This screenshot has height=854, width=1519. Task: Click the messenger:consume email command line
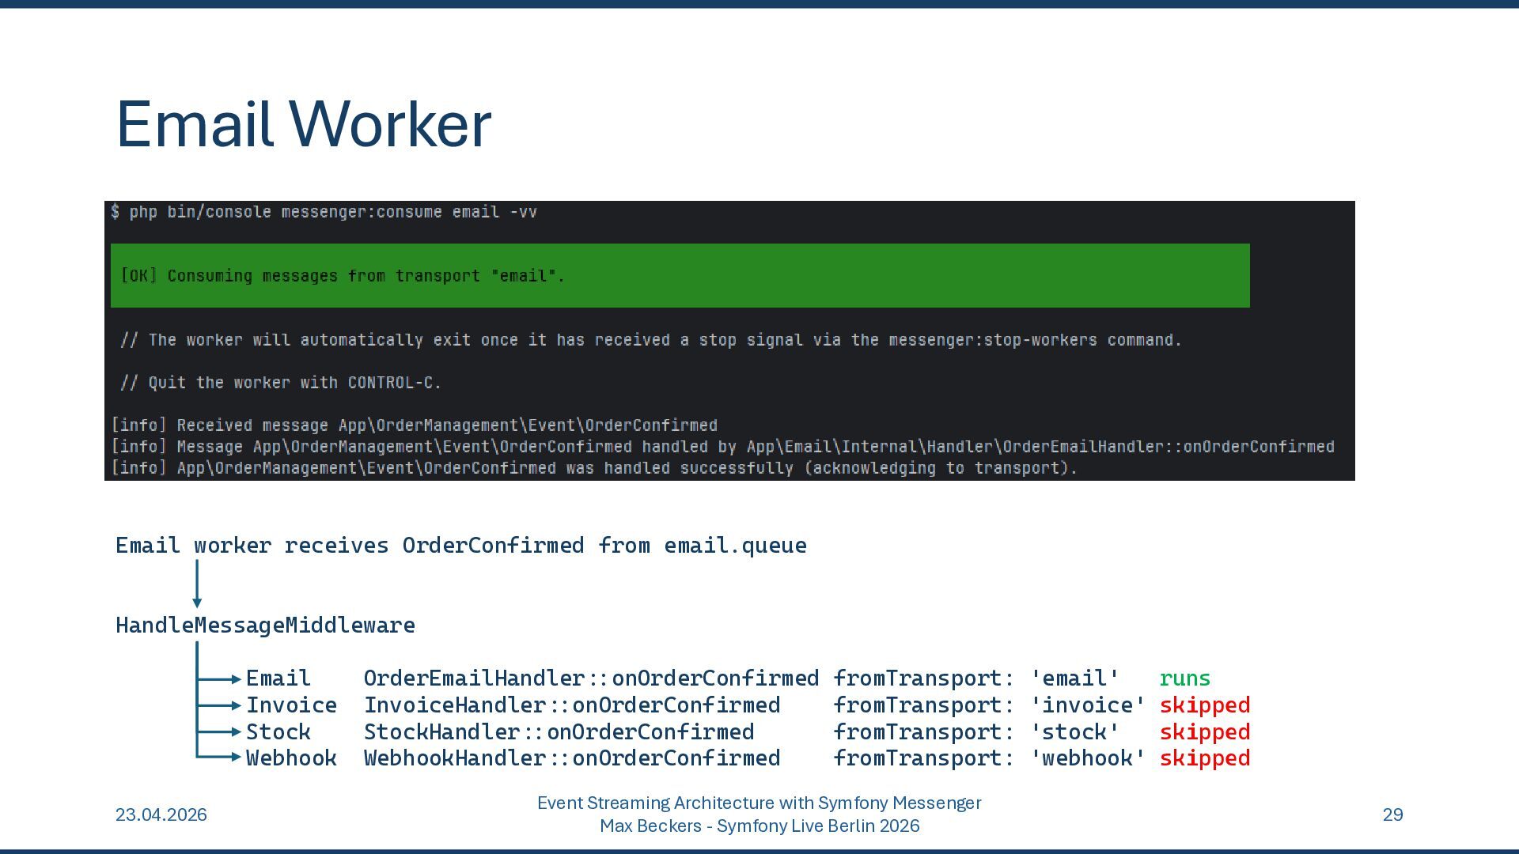coord(324,212)
